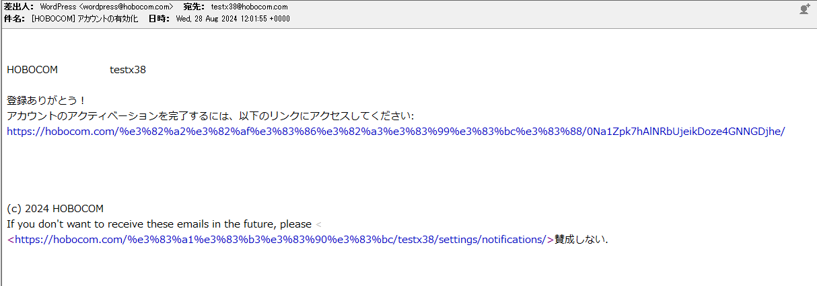Click the (c) 2024 HOBOCOM copyright line
817x286 pixels.
click(x=55, y=209)
